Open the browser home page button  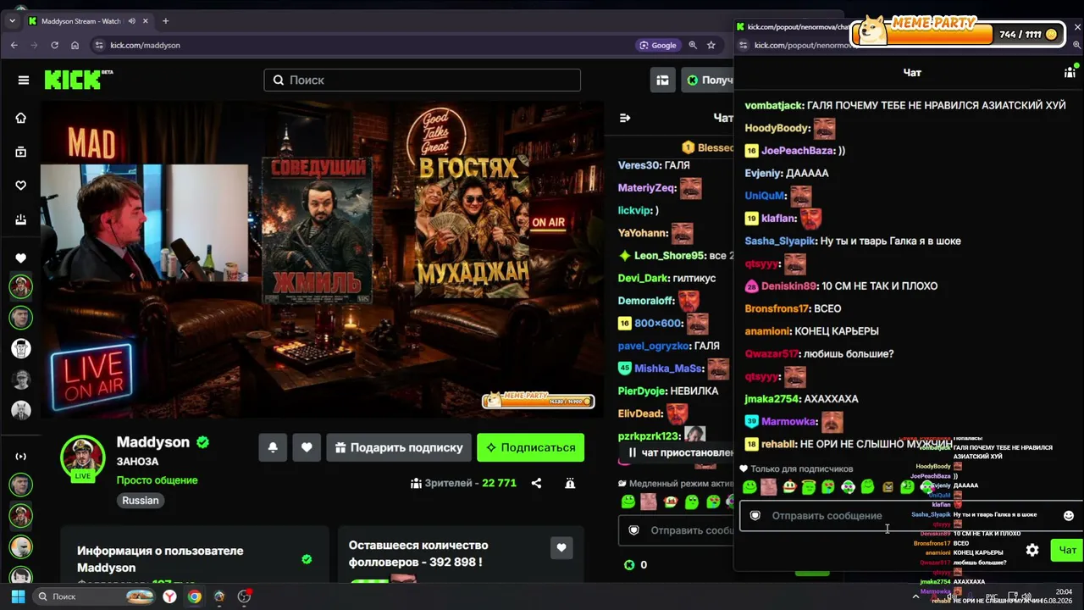[x=75, y=45]
